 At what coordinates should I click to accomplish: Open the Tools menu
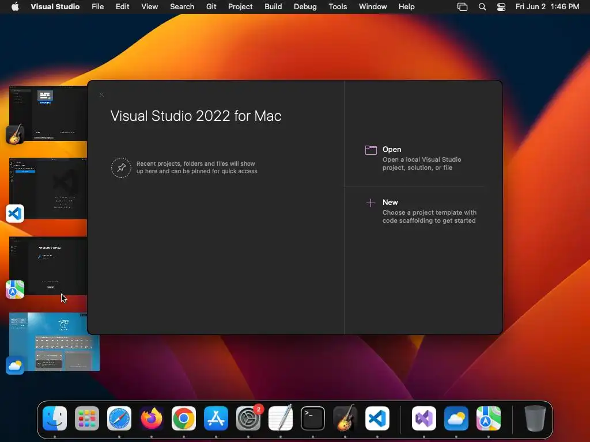tap(338, 6)
